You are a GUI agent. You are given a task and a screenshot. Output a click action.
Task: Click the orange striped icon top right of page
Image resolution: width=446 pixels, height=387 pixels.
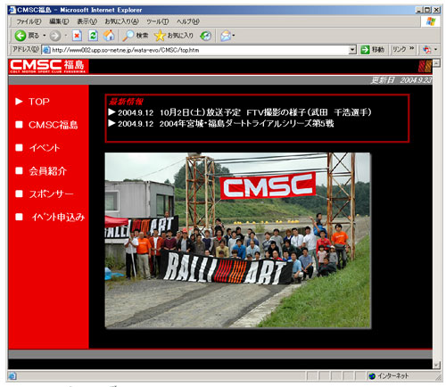coord(425,66)
